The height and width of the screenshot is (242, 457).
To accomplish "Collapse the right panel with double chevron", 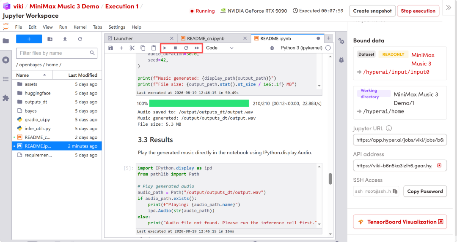I will (x=449, y=8).
